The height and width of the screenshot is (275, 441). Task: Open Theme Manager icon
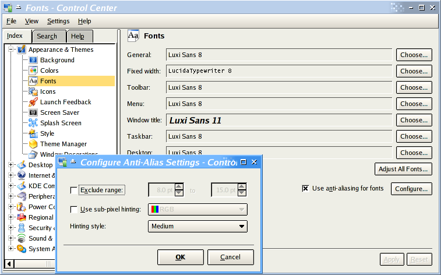[x=33, y=144]
